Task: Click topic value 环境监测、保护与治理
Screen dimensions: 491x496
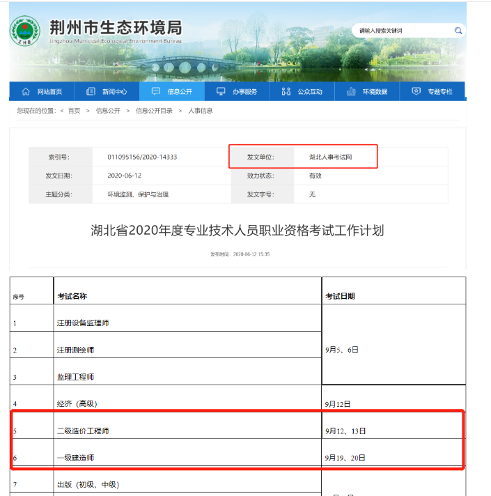Action: pos(138,194)
